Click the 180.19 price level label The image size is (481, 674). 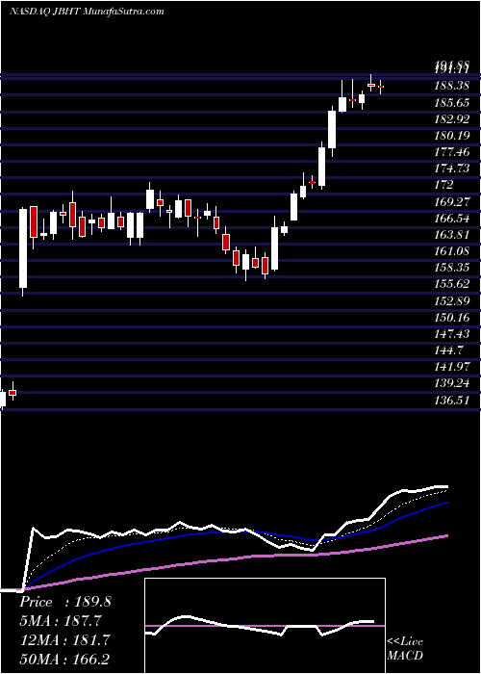point(451,136)
